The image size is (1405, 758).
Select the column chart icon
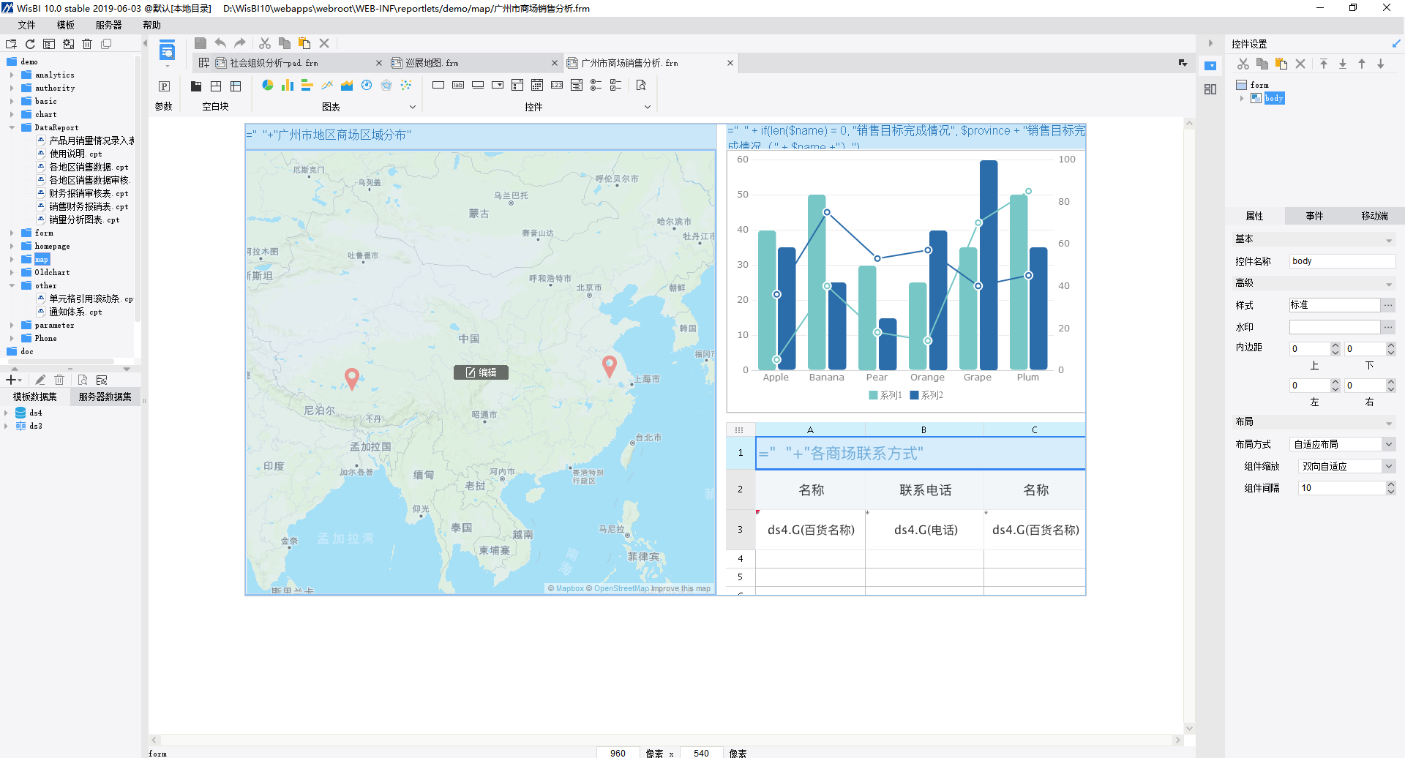tap(288, 86)
